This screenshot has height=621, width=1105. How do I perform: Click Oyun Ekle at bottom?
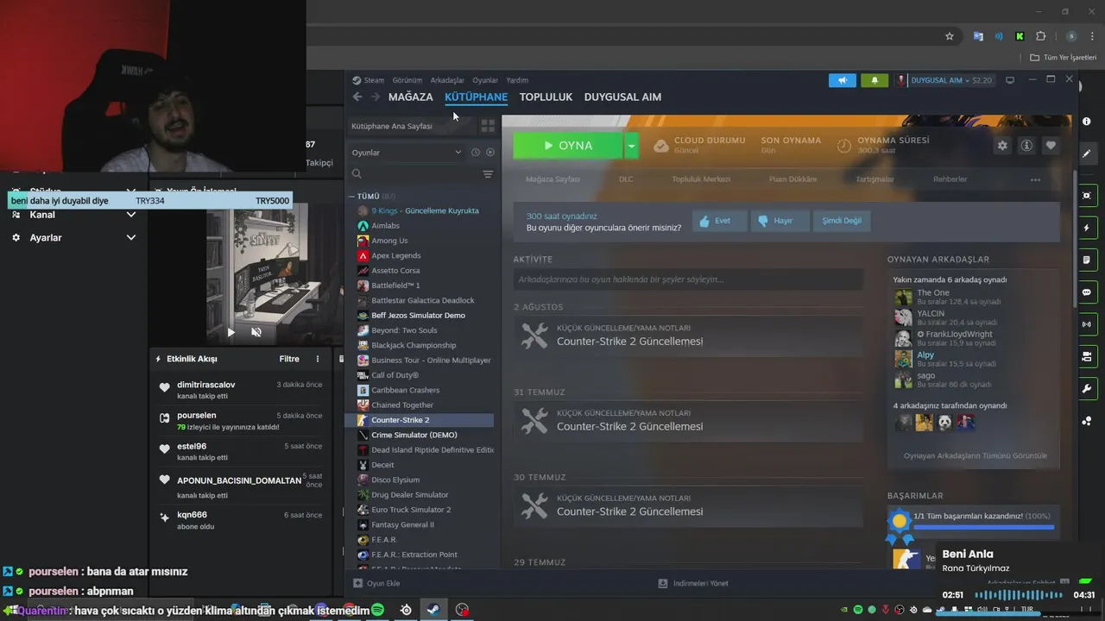click(x=376, y=583)
